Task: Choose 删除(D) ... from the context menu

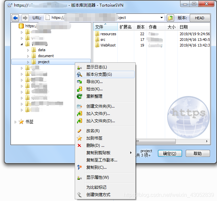Action: click(105, 146)
